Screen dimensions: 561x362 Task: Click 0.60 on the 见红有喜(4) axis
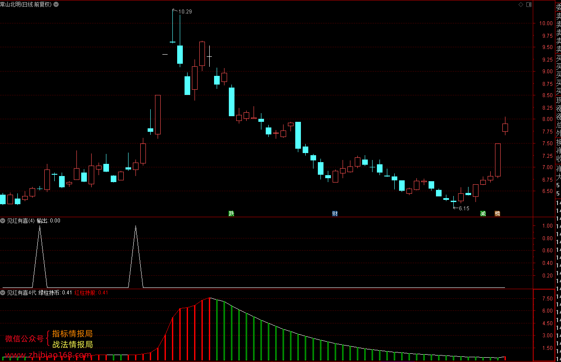(547, 251)
